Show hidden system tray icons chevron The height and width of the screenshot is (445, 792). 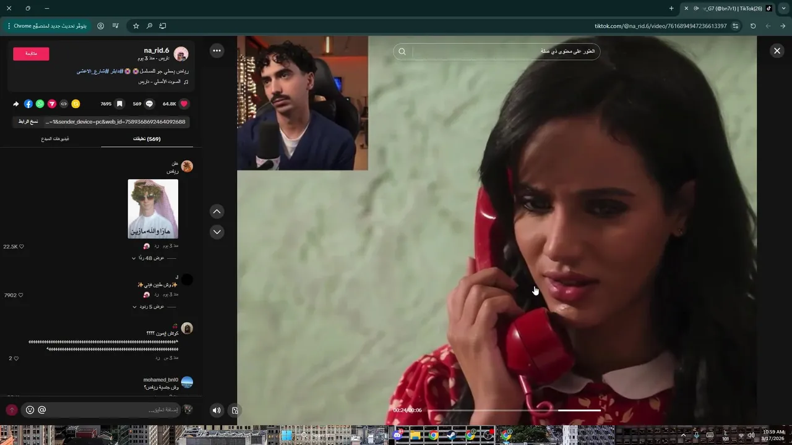point(683,435)
